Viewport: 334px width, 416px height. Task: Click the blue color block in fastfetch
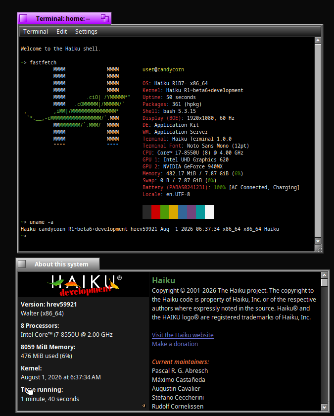(x=183, y=212)
